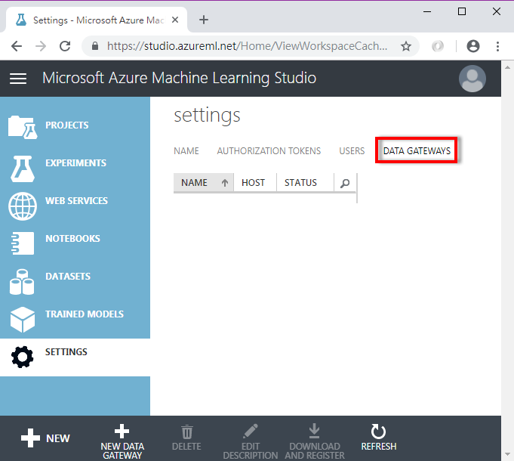Close the Settings browser tab
Screen dimensions: 514x461
point(175,20)
